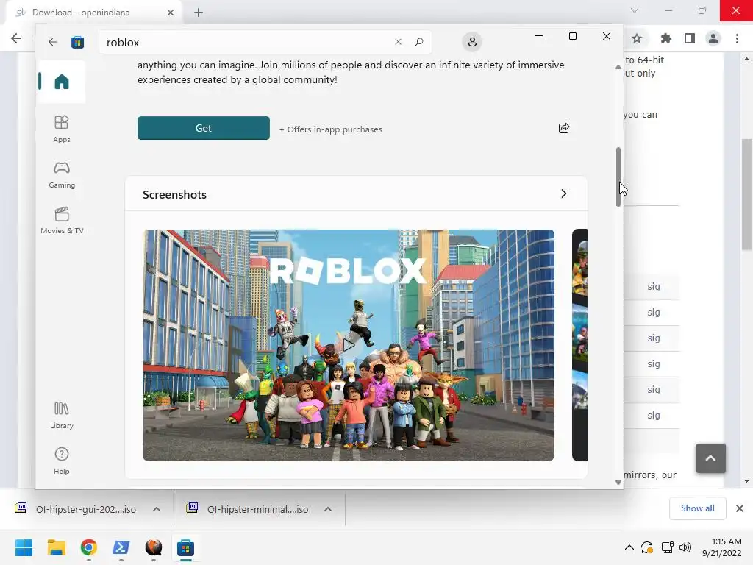Click the Store window vertical scrollbar thumb
Viewport: 753px width, 565px height.
click(x=618, y=177)
